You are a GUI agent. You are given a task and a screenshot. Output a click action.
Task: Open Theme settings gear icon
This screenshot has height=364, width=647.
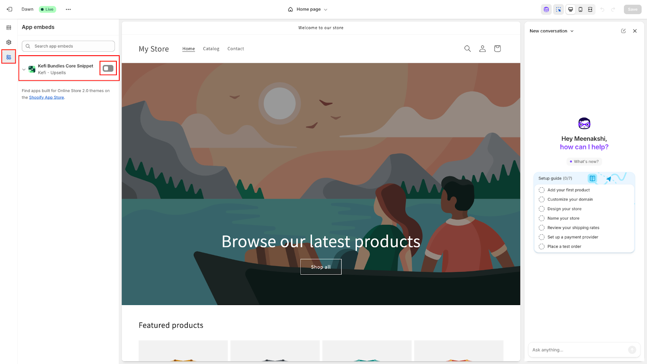[x=9, y=42]
